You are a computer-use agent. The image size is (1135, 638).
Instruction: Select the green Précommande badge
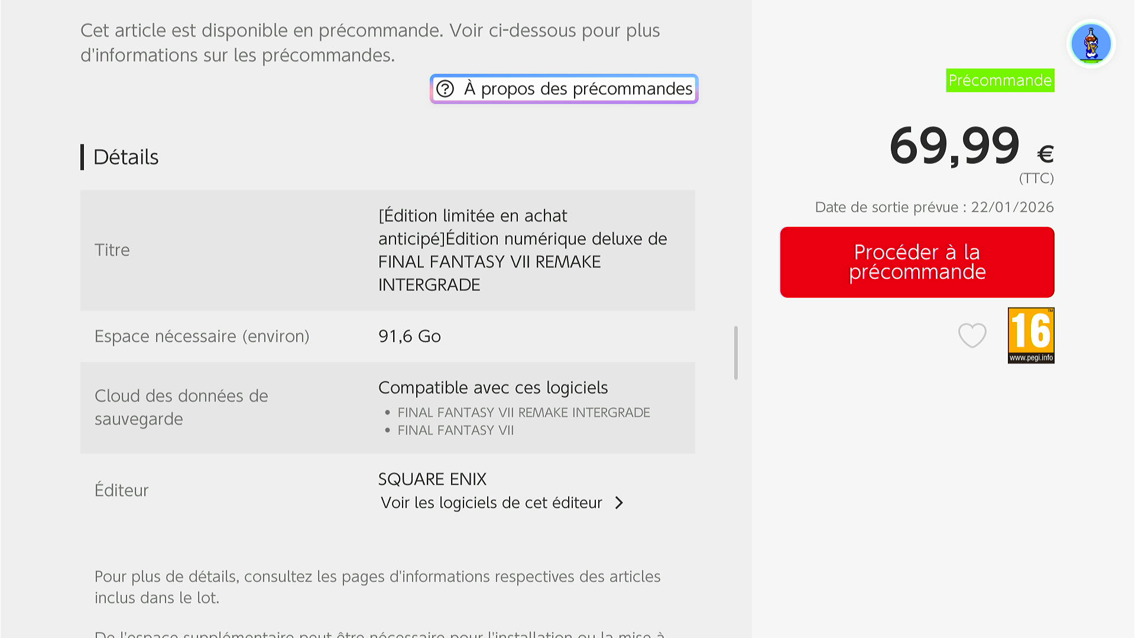1000,80
